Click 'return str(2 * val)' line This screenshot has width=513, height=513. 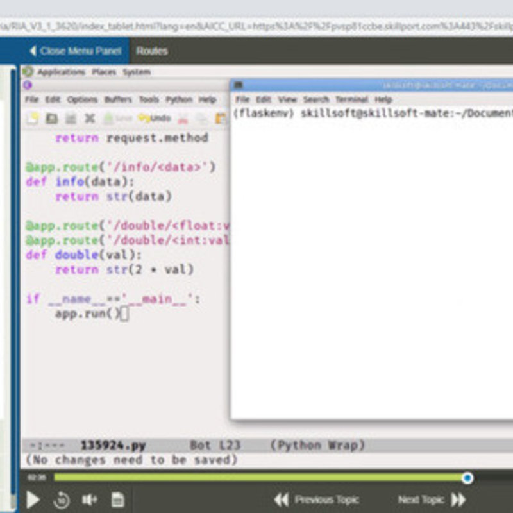tap(124, 269)
